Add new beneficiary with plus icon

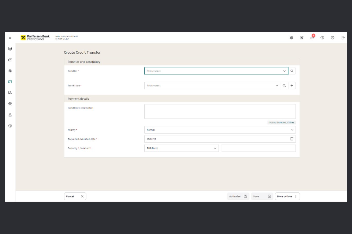pos(292,86)
